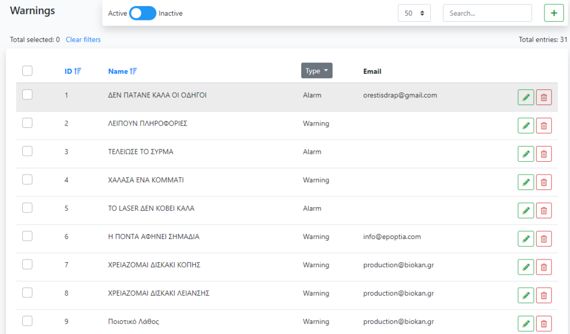Screen dimensions: 570x334
Task: Sort table by ID column
Action: click(x=72, y=71)
